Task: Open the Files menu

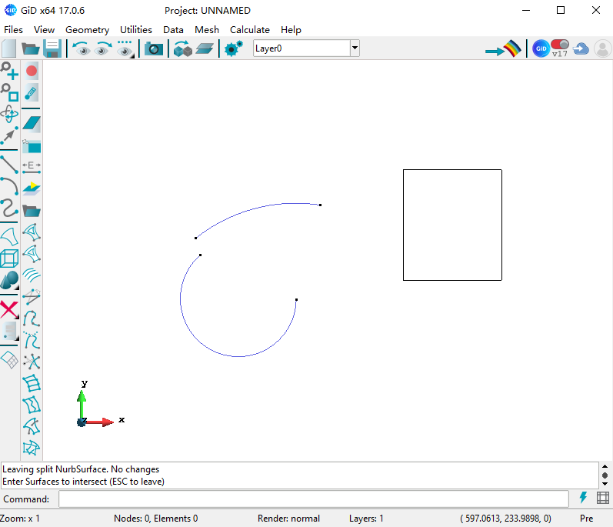Action: [x=13, y=30]
